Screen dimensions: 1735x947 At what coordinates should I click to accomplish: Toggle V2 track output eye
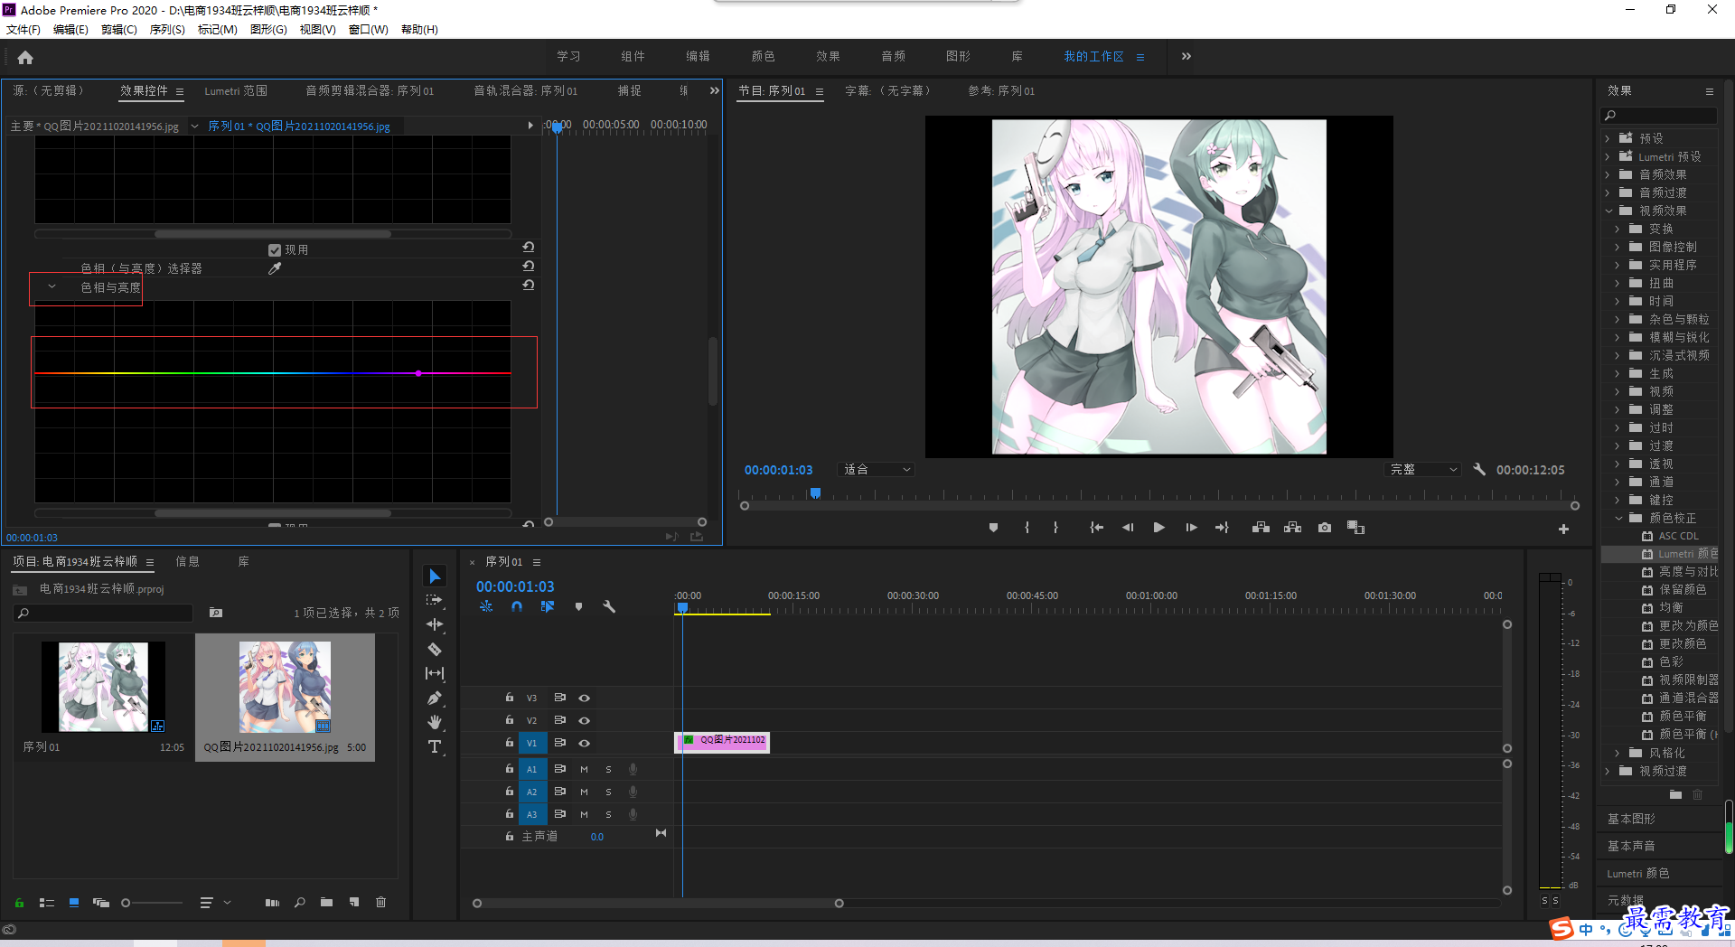585,720
